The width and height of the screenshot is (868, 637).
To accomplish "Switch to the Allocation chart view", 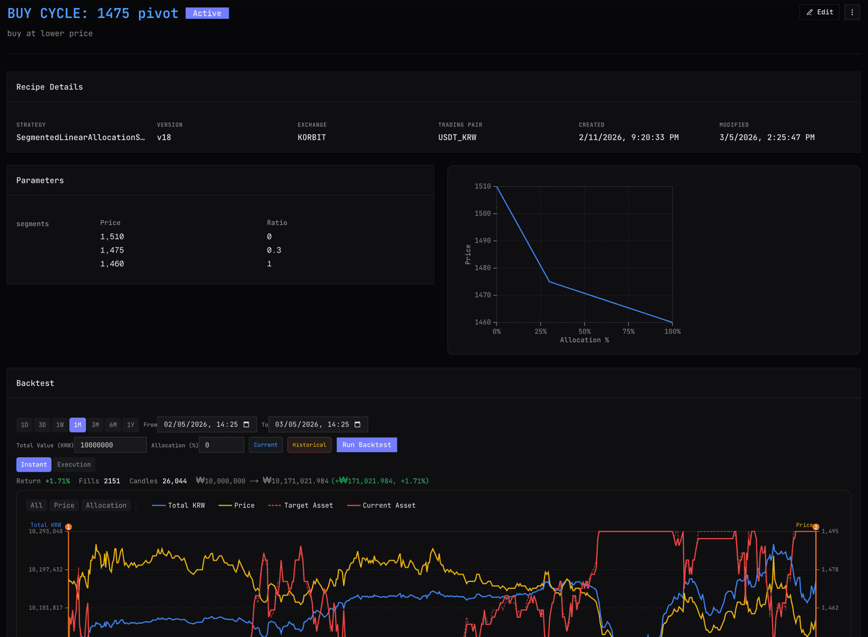I will pyautogui.click(x=106, y=505).
